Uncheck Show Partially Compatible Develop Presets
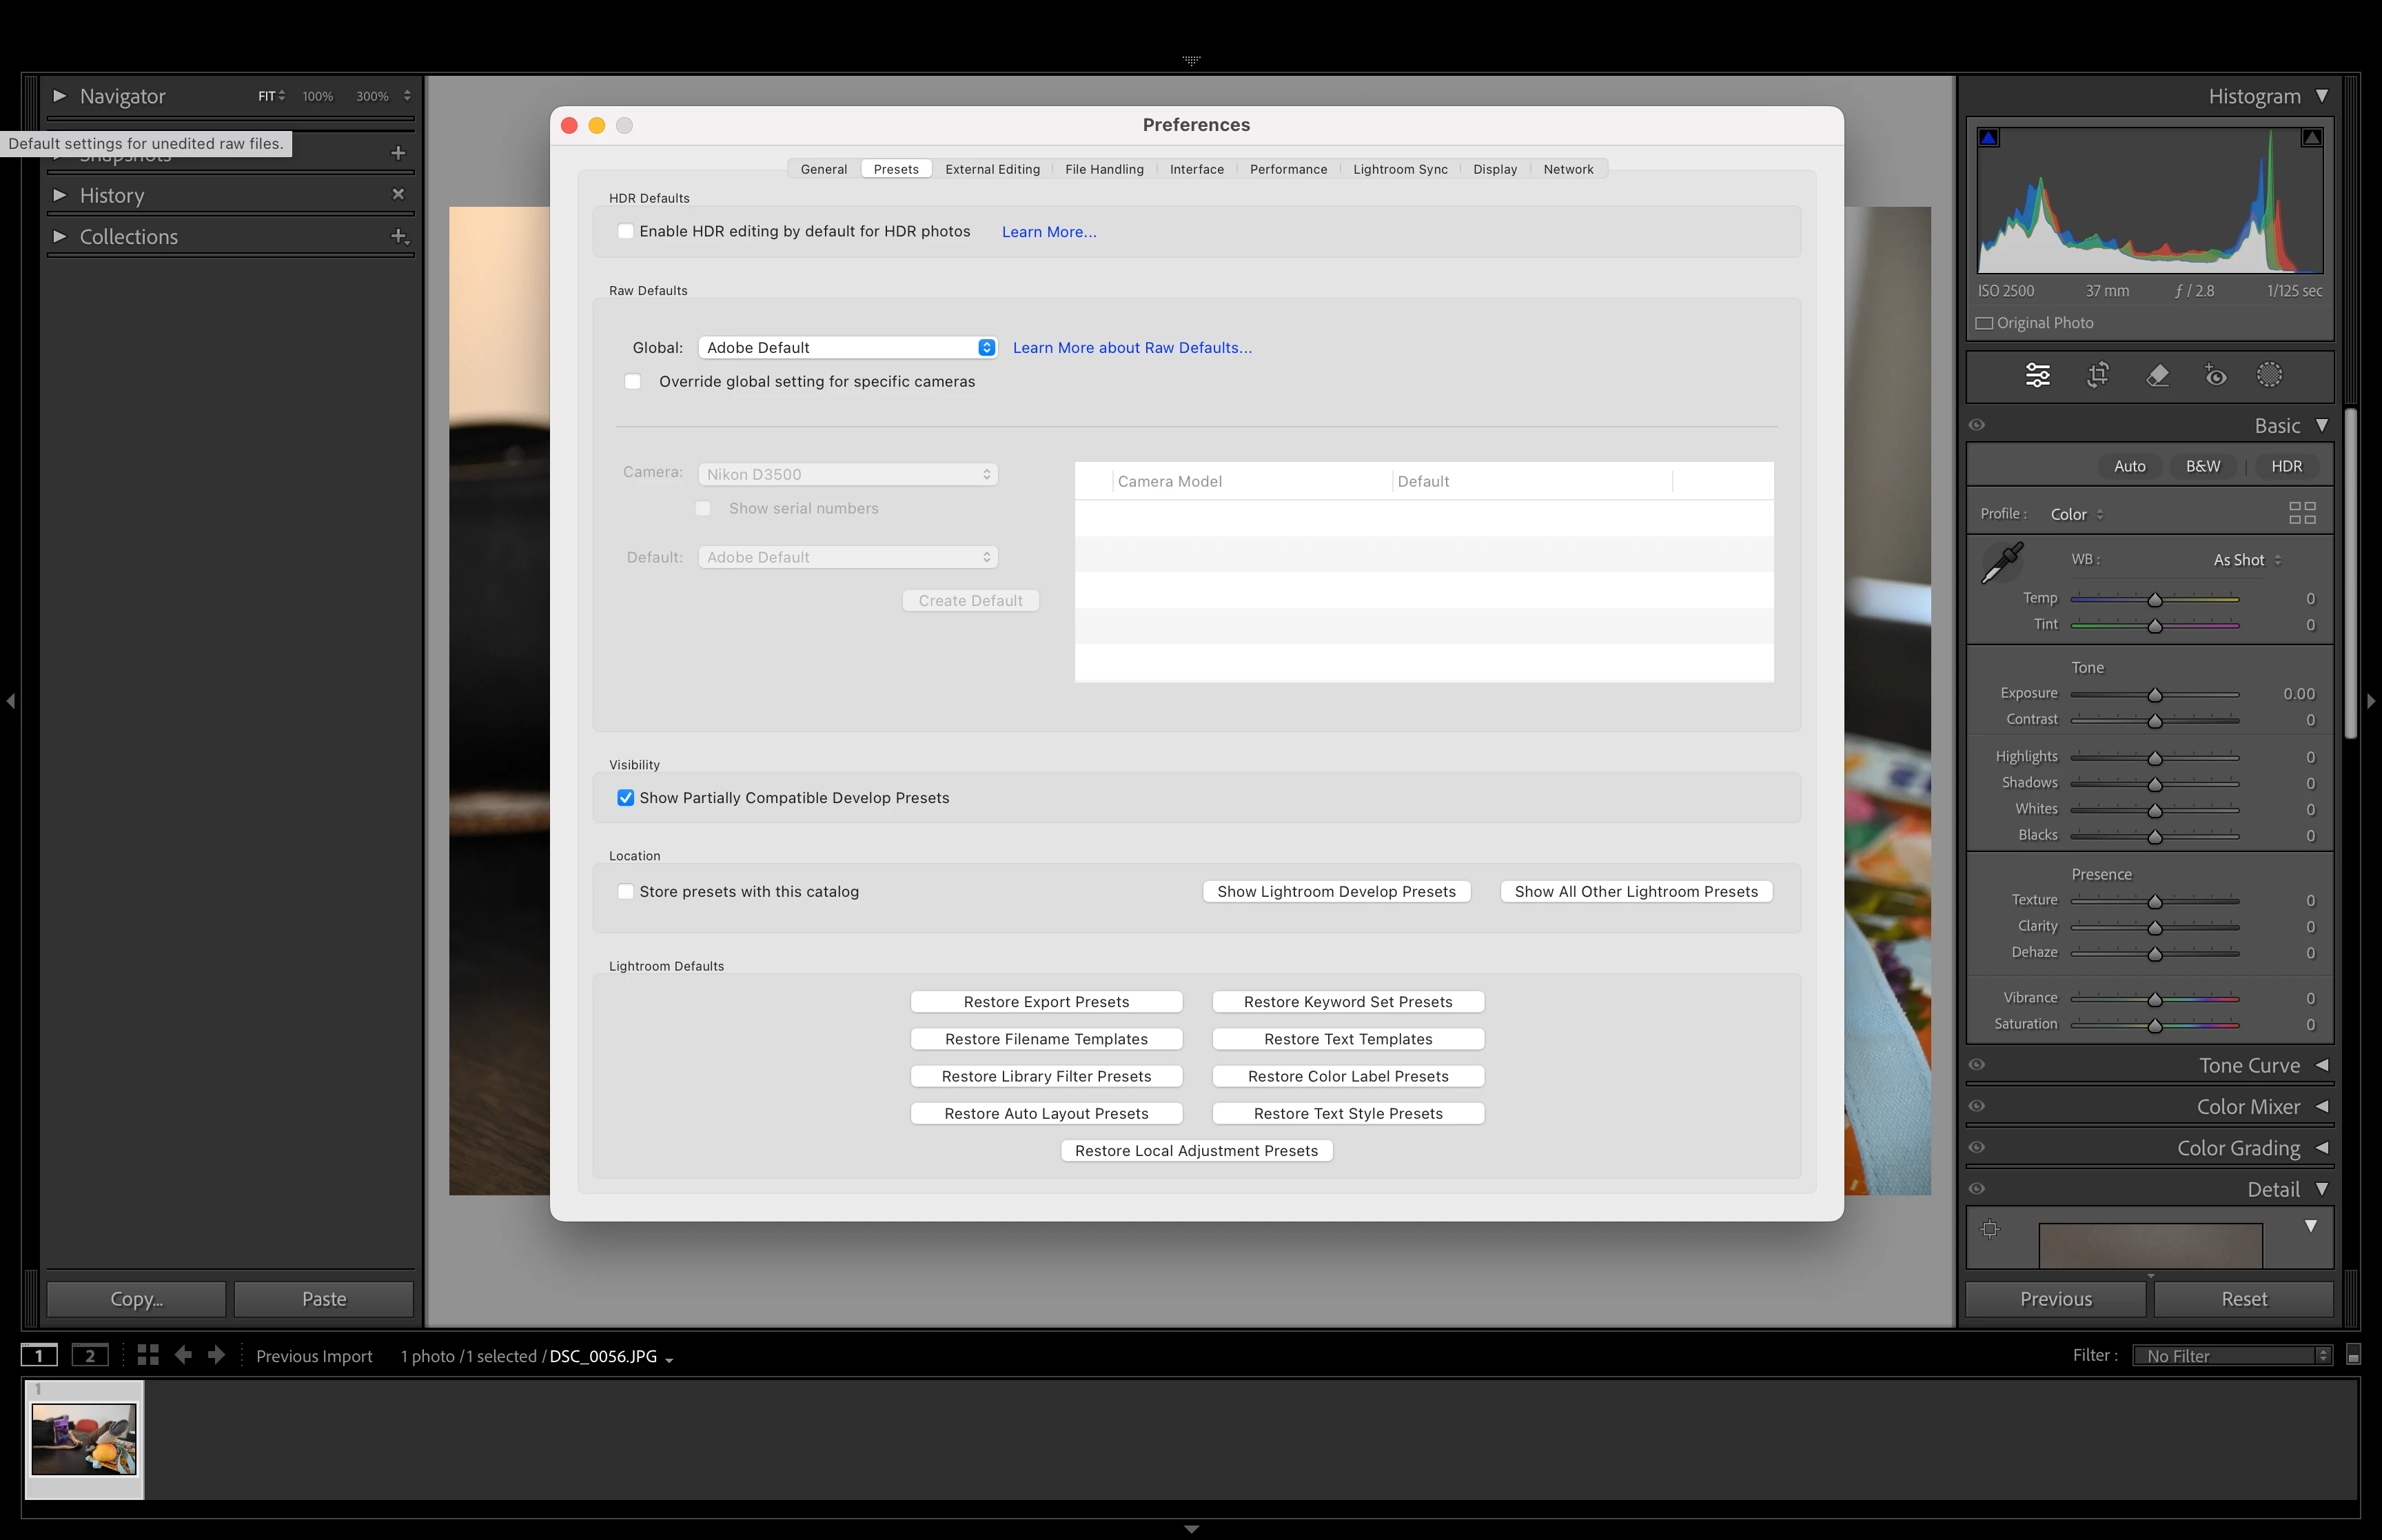 point(626,798)
